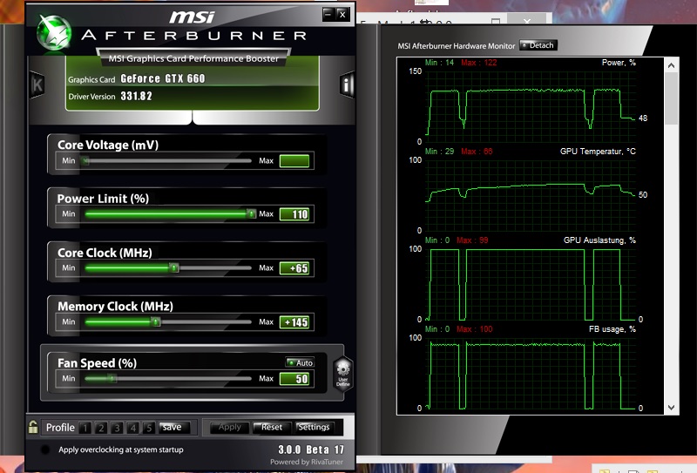Click the Kombustor K side button
This screenshot has height=473, width=697.
[x=37, y=84]
